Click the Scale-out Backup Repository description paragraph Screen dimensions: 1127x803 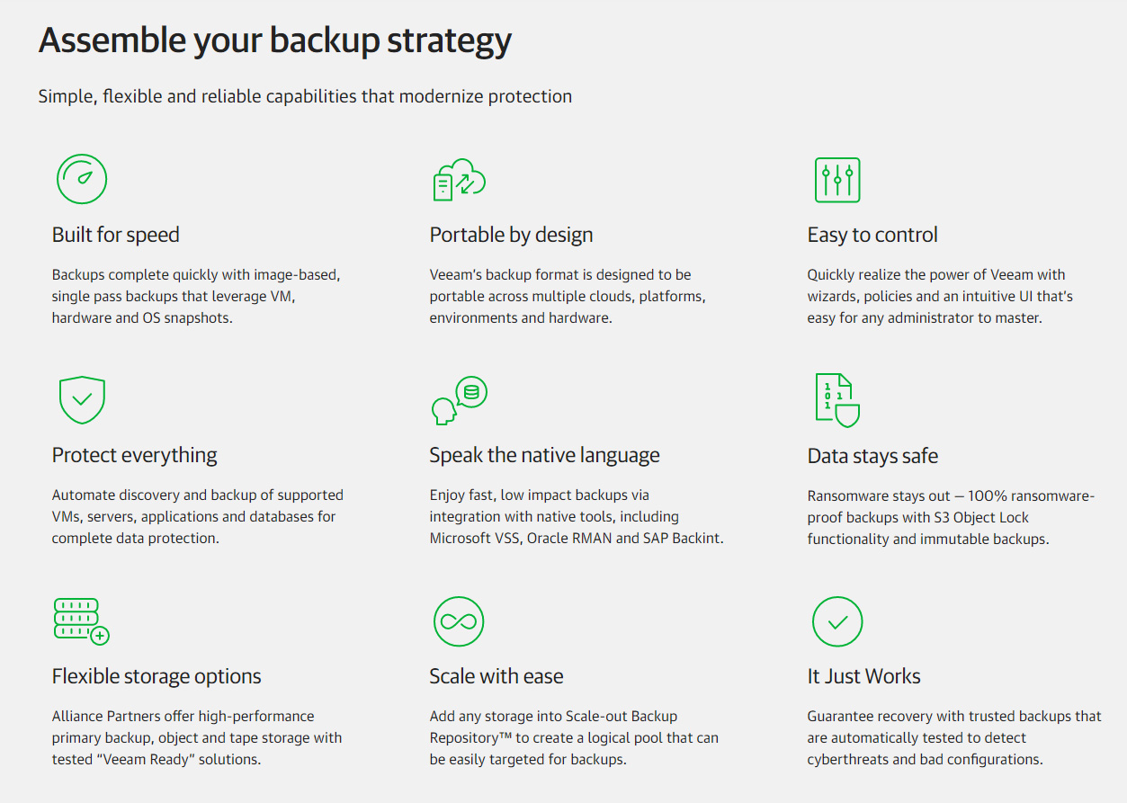(574, 737)
